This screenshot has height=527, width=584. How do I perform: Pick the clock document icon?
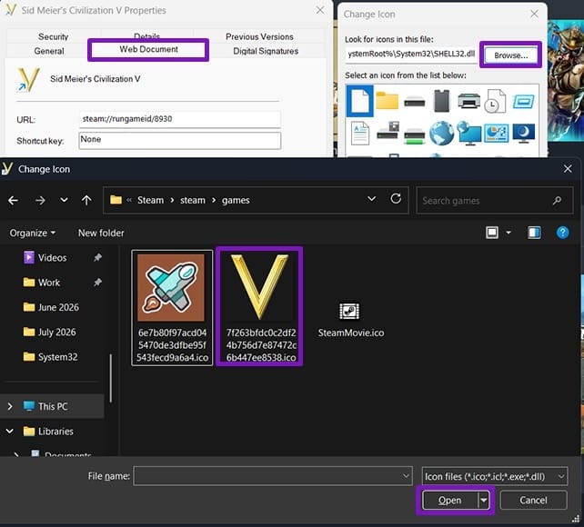point(496,101)
